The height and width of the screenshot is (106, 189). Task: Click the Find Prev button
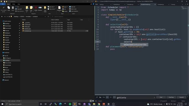click(171, 97)
